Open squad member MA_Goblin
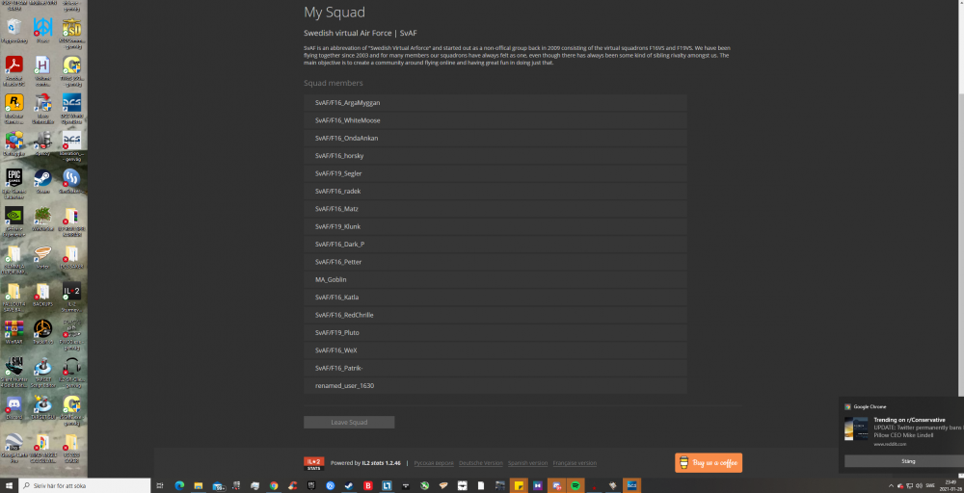Viewport: 964px width, 493px height. point(495,279)
